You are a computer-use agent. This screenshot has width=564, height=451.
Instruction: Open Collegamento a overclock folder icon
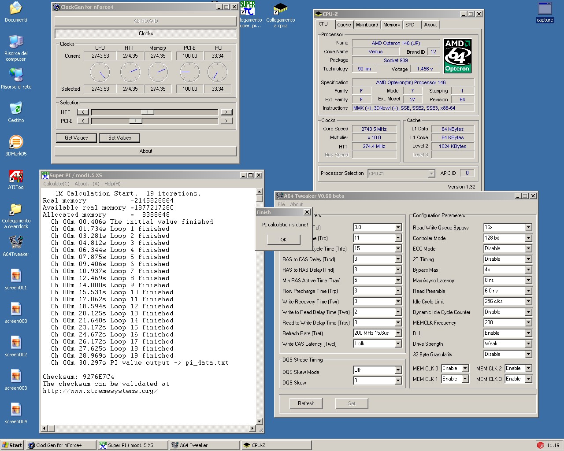pyautogui.click(x=16, y=216)
